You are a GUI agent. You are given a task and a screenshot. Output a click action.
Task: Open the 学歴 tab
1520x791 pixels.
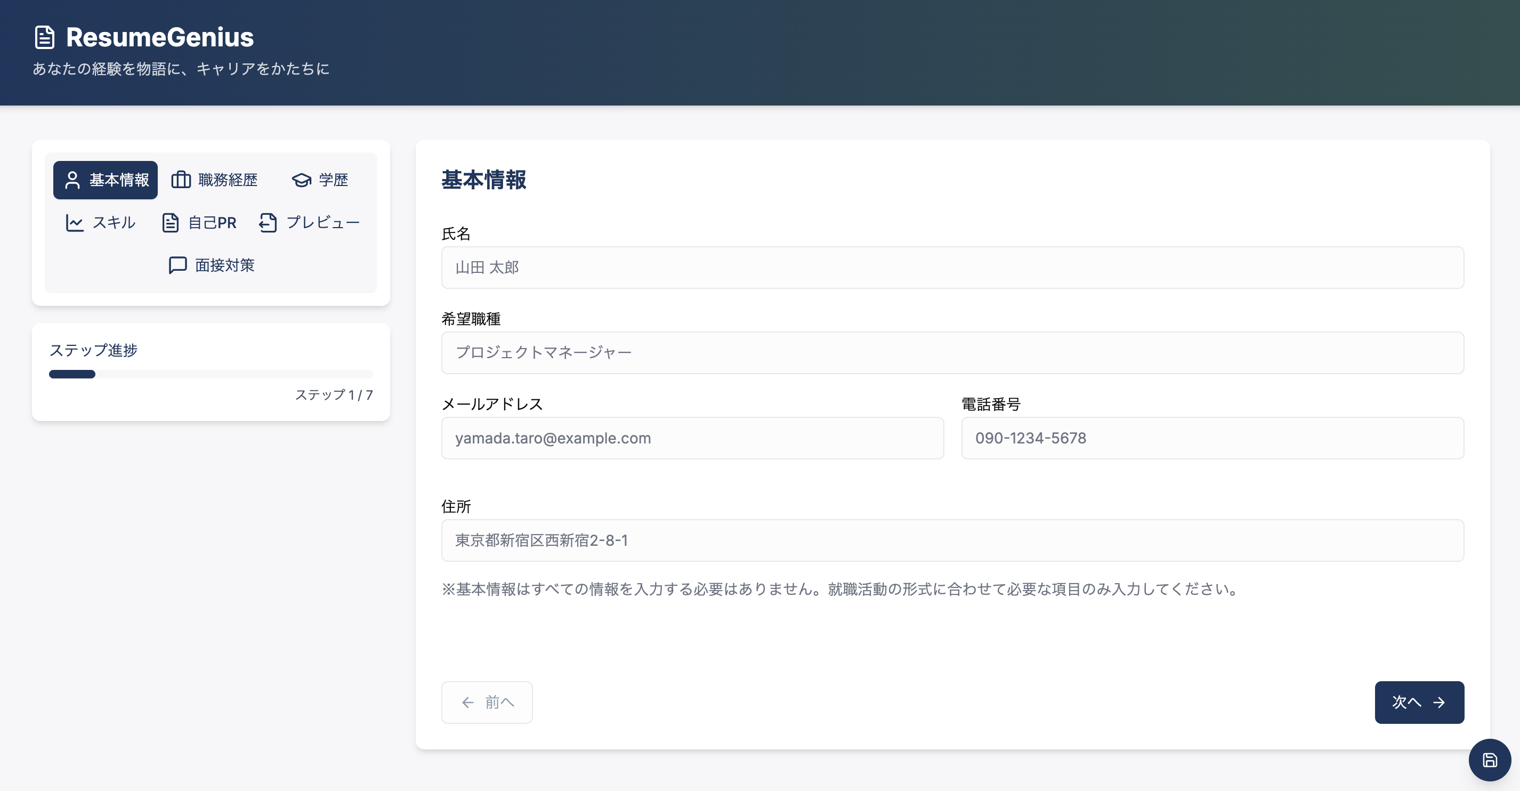tap(320, 180)
